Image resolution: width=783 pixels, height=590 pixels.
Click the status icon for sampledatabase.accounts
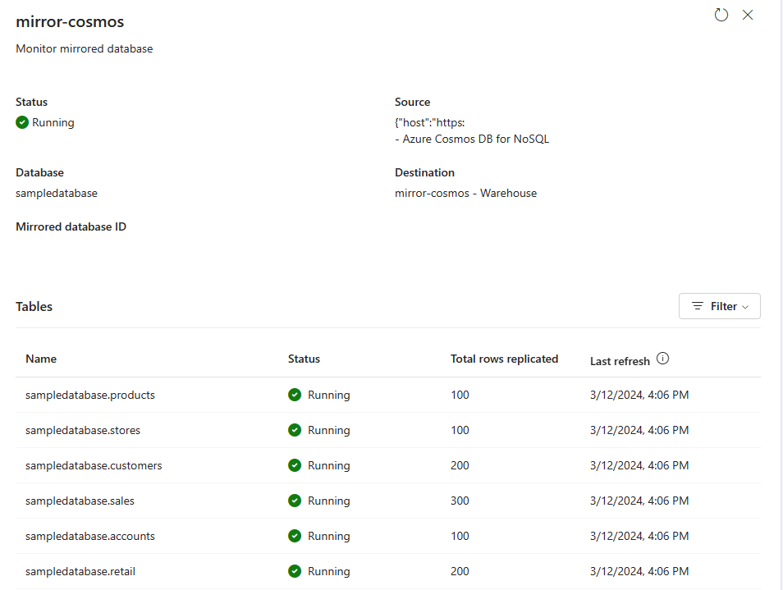click(x=295, y=536)
